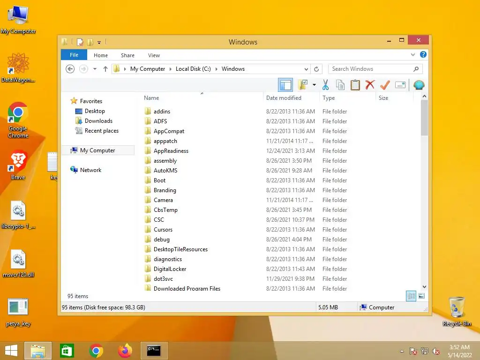
Task: Open address bar history dropdown
Action: click(x=306, y=69)
